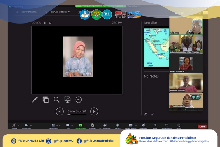Open the see all slides grid

pos(45,99)
